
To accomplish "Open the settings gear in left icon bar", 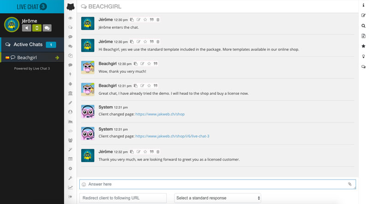I will click(x=71, y=169).
